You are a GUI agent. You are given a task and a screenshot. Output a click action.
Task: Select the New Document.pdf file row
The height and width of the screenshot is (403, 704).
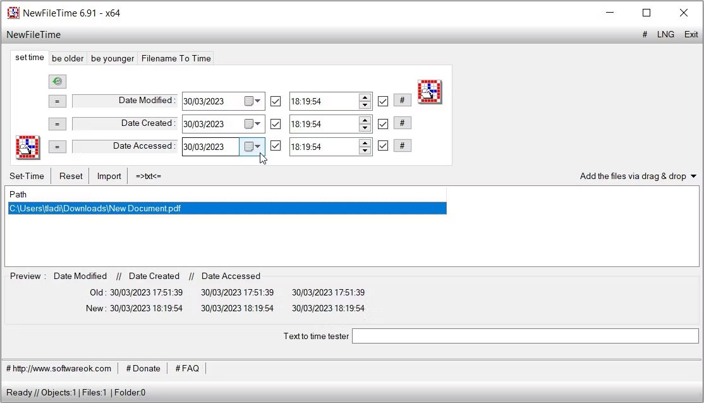click(x=227, y=209)
